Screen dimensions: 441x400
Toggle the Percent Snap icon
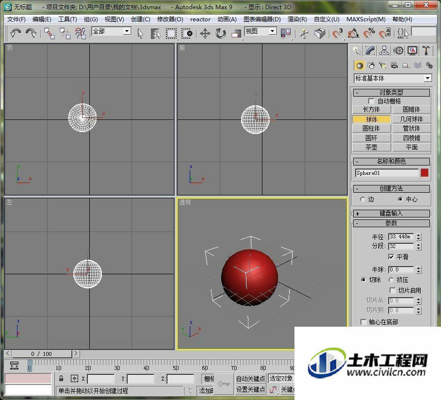[x=369, y=34]
